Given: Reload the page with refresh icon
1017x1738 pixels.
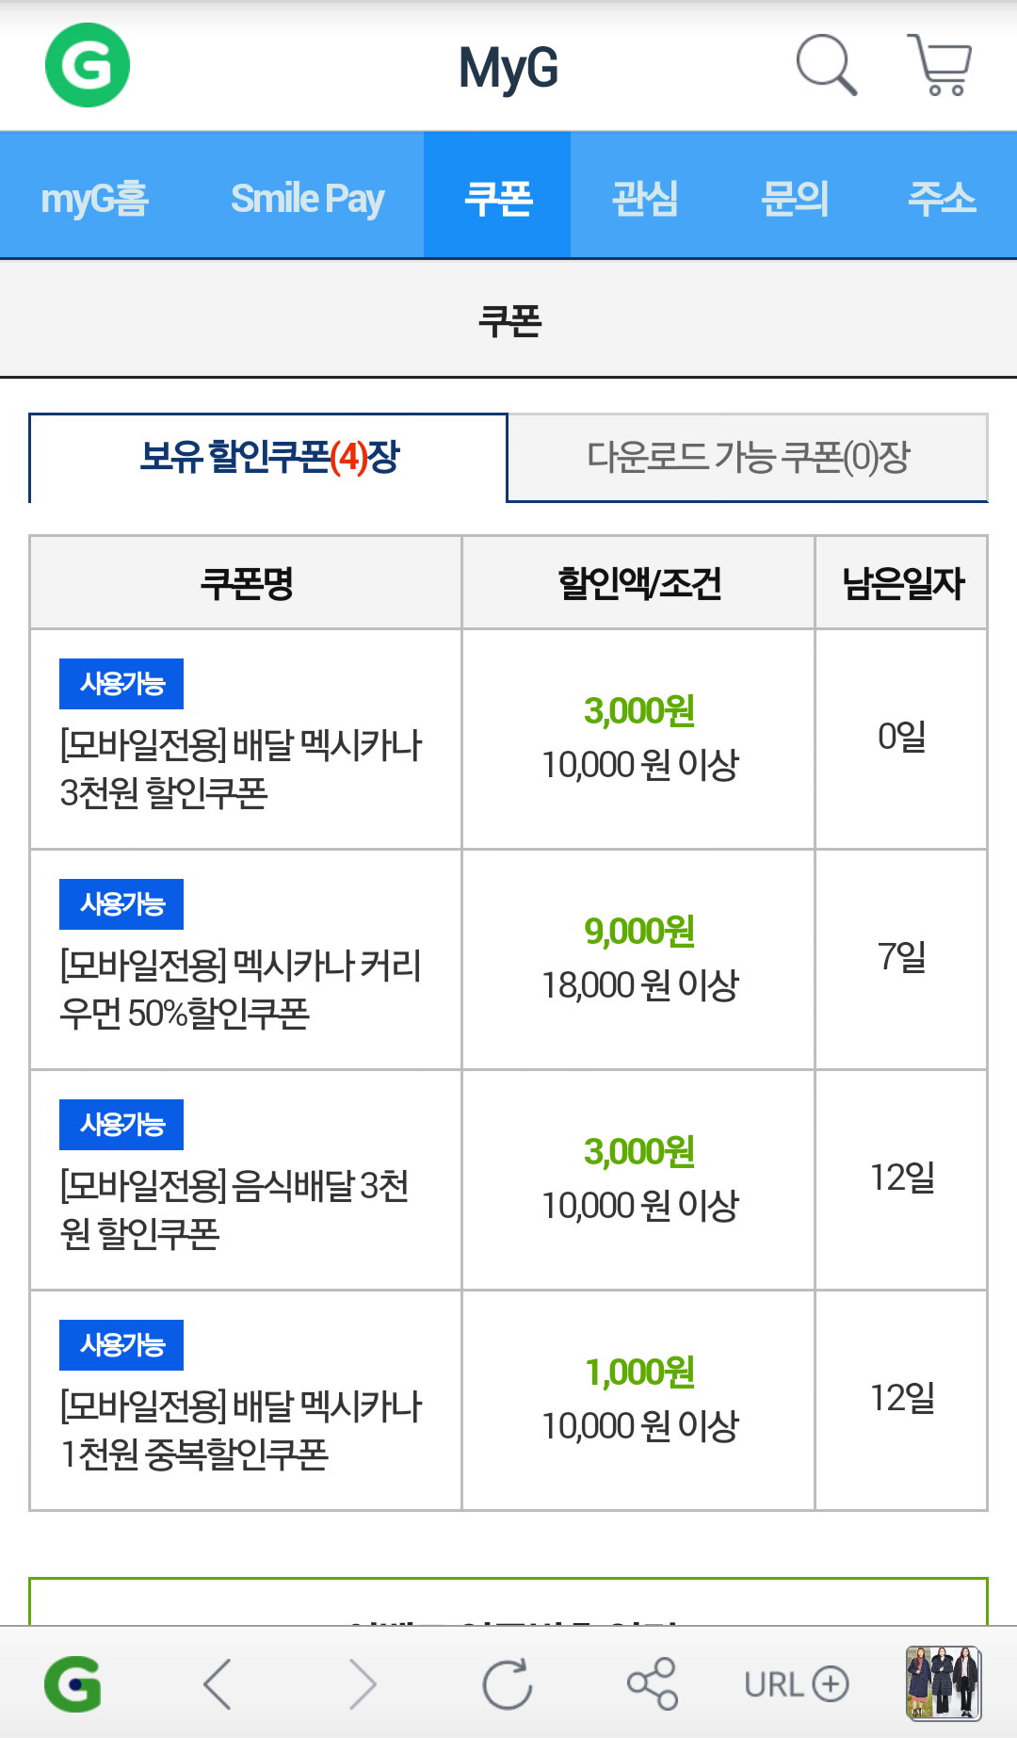Looking at the screenshot, I should (508, 1683).
